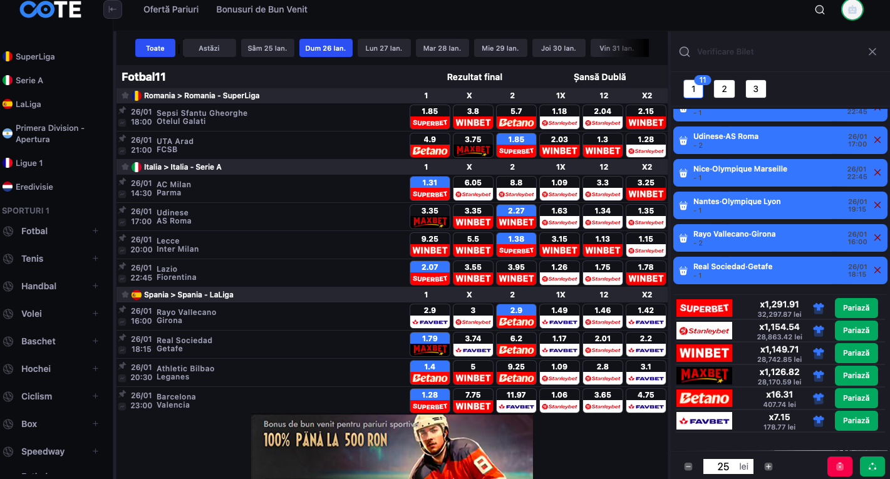Open the search magnifier in header

[820, 9]
